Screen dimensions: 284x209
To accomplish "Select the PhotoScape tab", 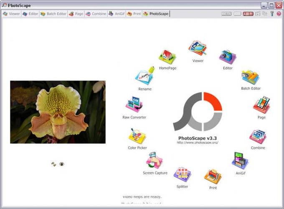I will tap(156, 14).
